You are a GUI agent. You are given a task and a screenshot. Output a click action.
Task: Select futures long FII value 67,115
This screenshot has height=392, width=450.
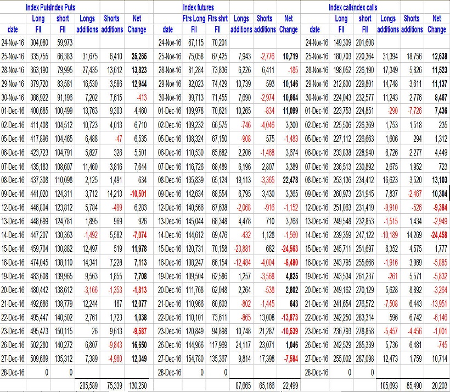click(x=196, y=43)
